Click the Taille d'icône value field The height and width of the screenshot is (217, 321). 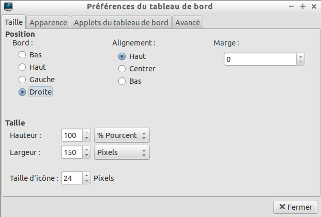[x=71, y=178]
